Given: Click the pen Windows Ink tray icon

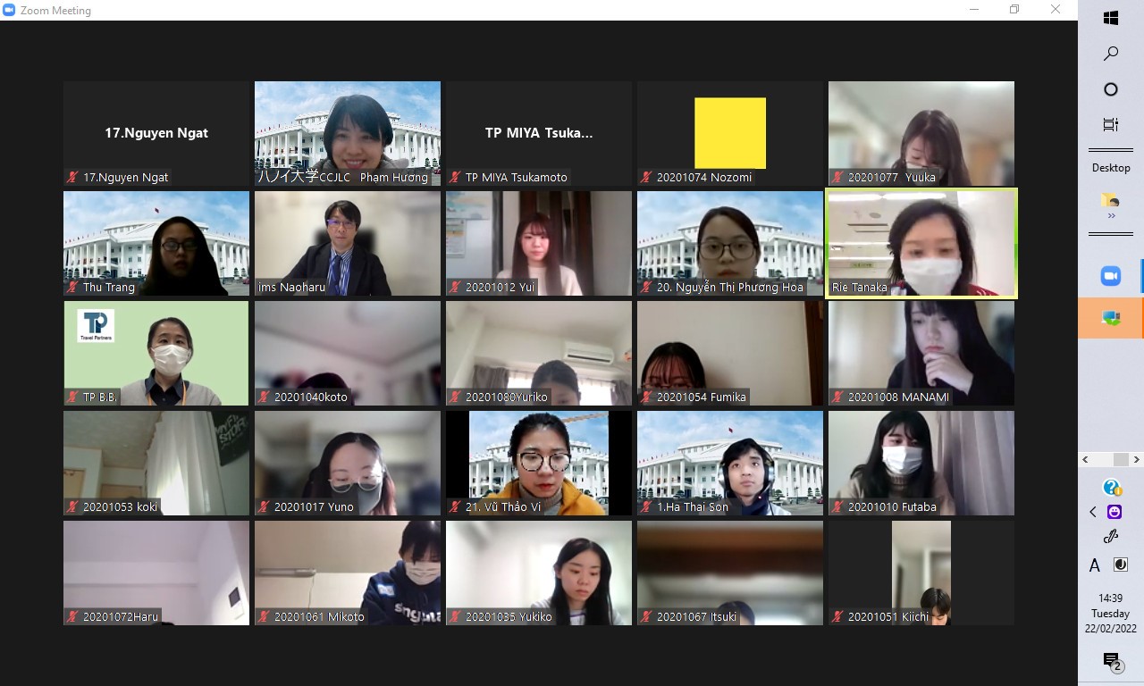Looking at the screenshot, I should click(1111, 537).
